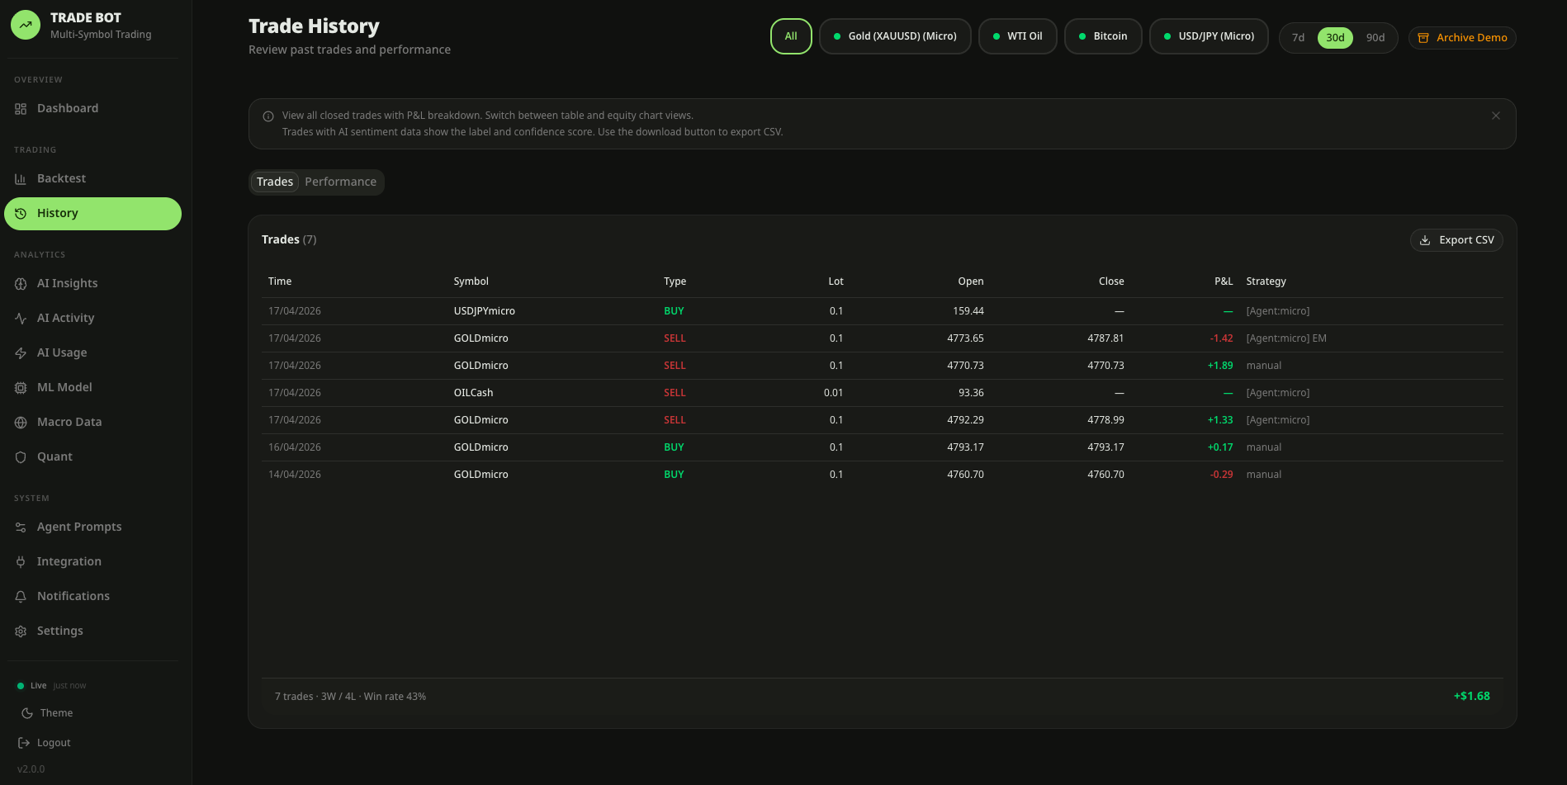Click the Notifications bell icon

[x=21, y=597]
